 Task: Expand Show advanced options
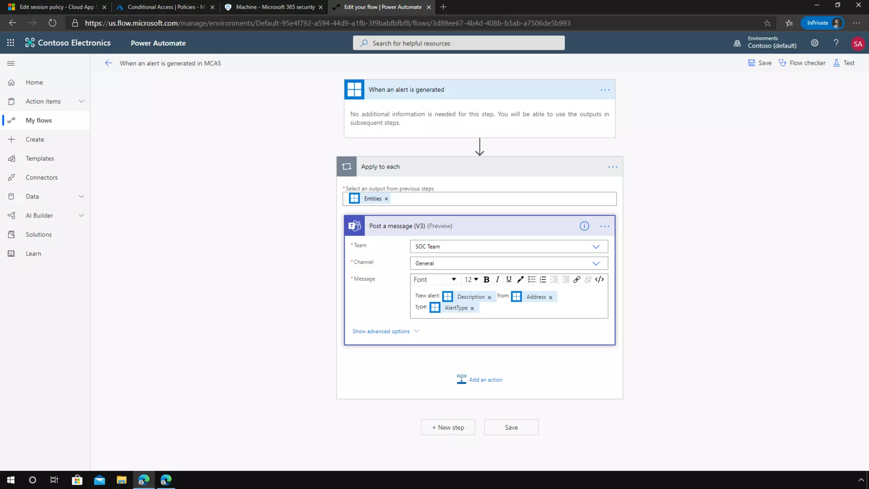point(386,331)
